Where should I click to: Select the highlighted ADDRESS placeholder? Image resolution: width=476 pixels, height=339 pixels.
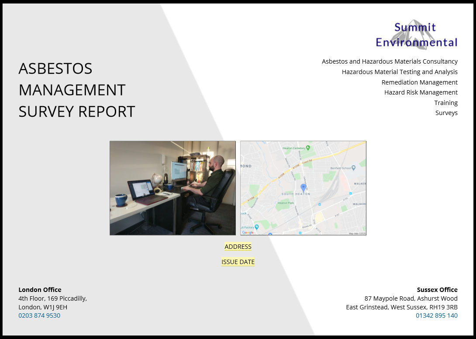click(238, 247)
